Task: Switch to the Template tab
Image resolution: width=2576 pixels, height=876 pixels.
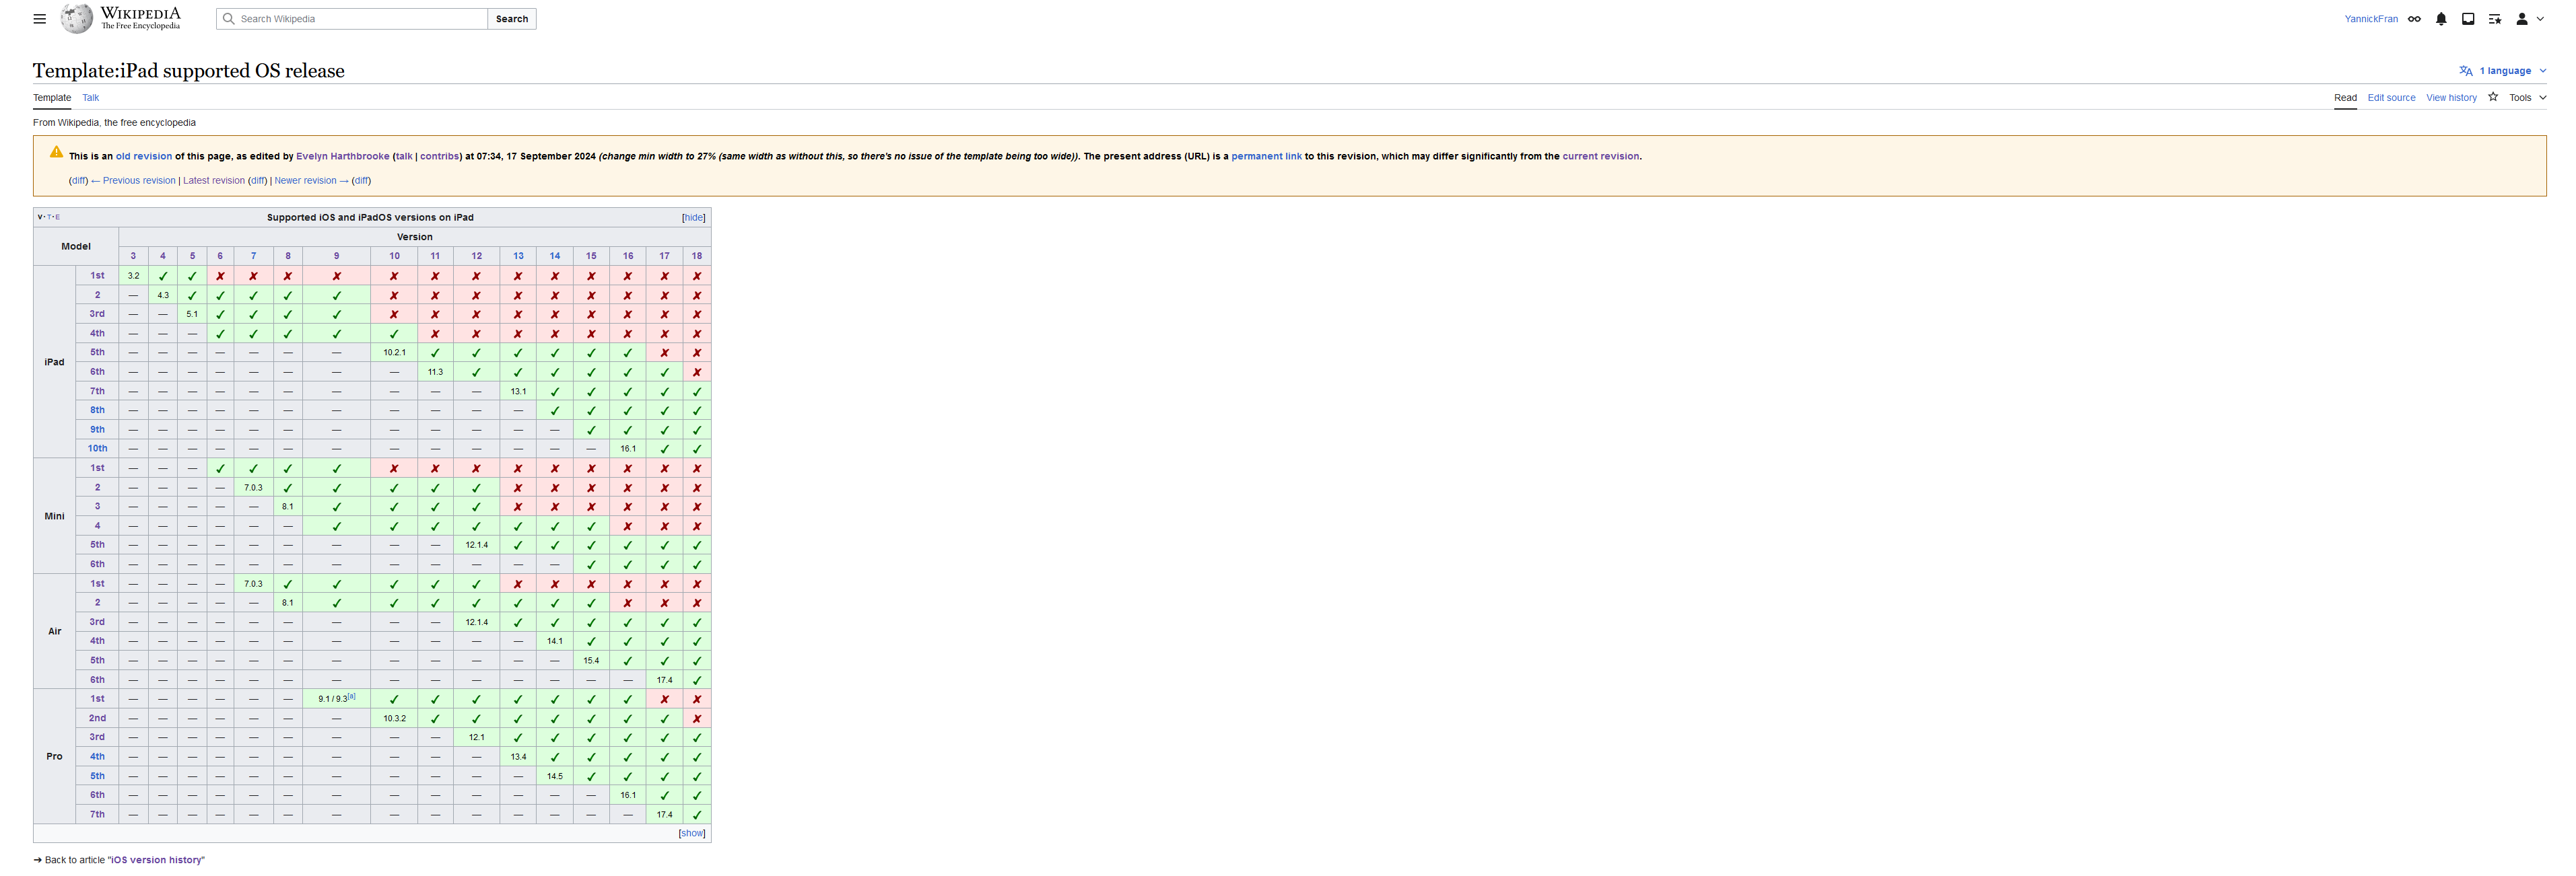Action: [x=52, y=98]
